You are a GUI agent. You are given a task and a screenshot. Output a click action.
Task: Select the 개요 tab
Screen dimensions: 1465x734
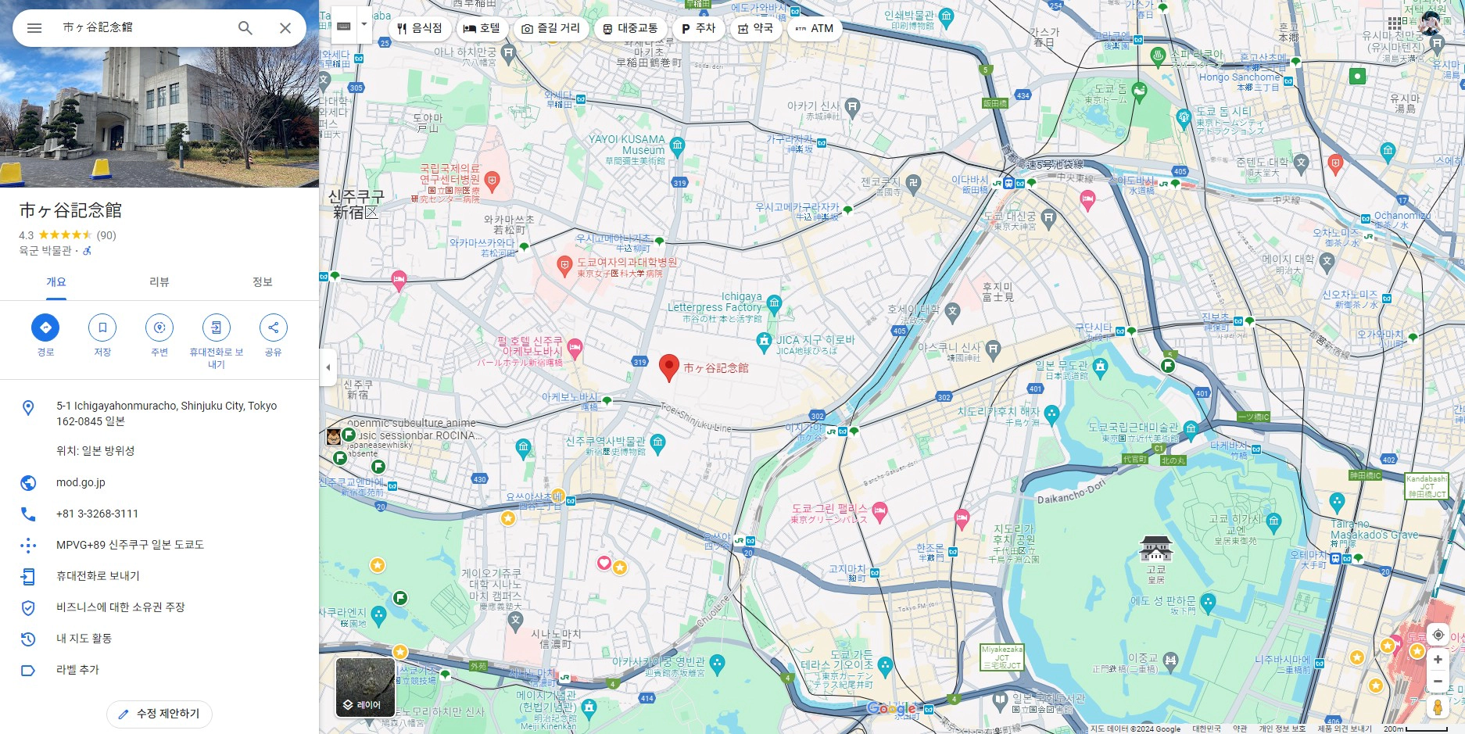(x=56, y=282)
